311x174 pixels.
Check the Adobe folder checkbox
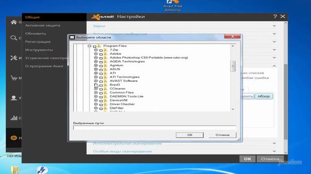[101, 54]
